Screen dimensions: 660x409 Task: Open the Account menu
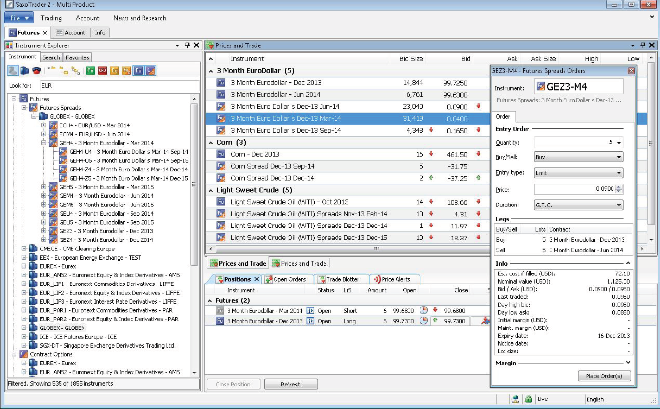coord(88,18)
